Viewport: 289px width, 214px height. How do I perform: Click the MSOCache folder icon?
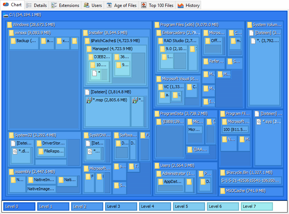tap(223, 191)
